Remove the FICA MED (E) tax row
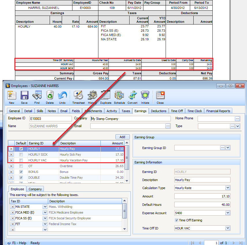The image size is (247, 245). 13,213
